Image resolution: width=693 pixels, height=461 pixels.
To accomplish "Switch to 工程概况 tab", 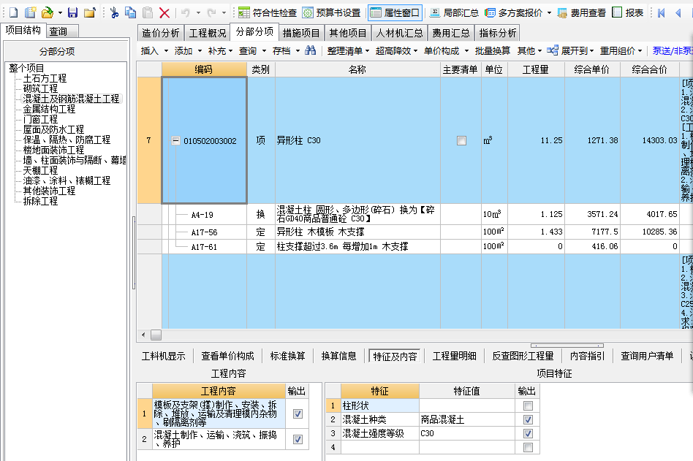I will click(x=208, y=33).
